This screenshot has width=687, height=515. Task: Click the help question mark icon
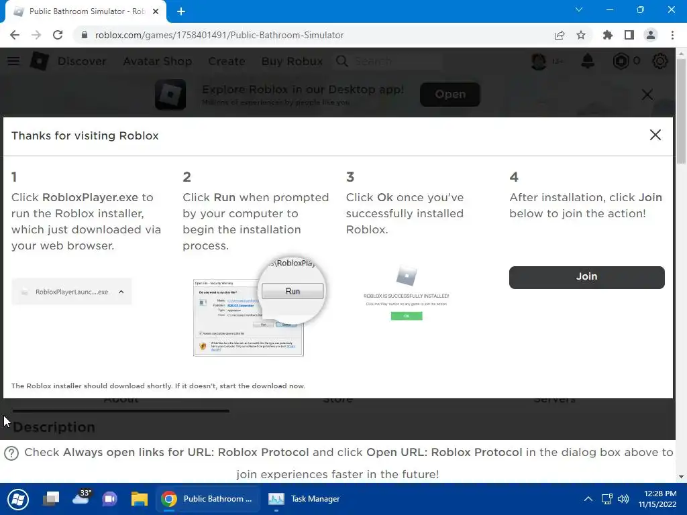11,453
